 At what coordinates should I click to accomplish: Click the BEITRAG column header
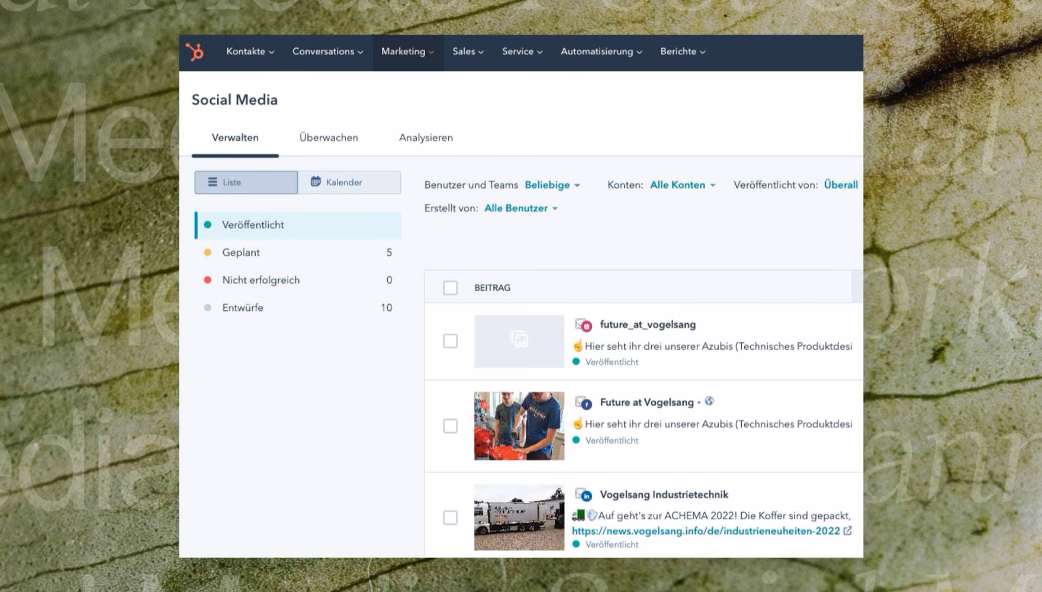pyautogui.click(x=492, y=288)
